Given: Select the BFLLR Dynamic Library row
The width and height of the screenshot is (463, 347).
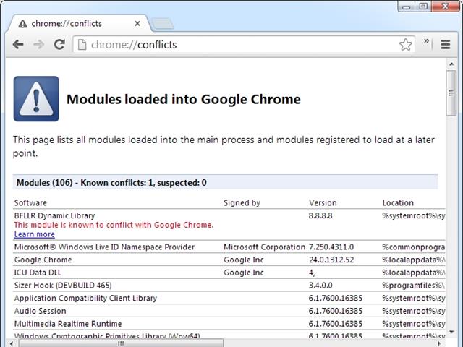Looking at the screenshot, I should (x=55, y=215).
